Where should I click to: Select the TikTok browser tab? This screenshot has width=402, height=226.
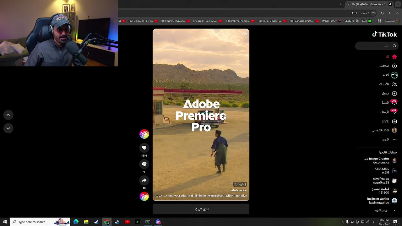click(x=369, y=4)
